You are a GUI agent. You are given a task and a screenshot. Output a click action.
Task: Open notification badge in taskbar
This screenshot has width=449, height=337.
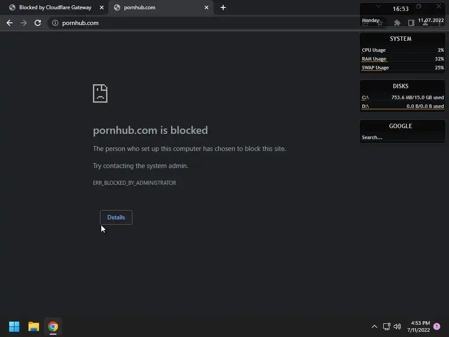click(437, 326)
